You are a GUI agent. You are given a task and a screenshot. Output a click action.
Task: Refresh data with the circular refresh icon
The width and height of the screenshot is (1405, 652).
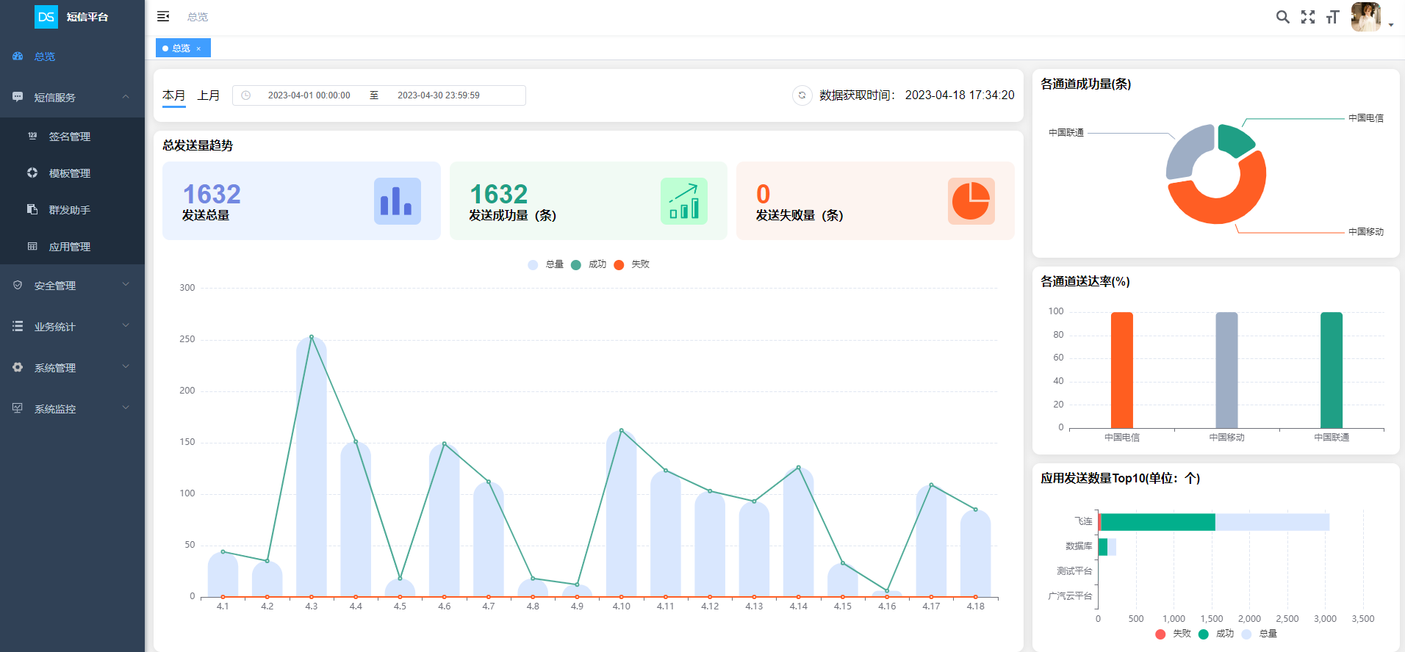[x=802, y=95]
